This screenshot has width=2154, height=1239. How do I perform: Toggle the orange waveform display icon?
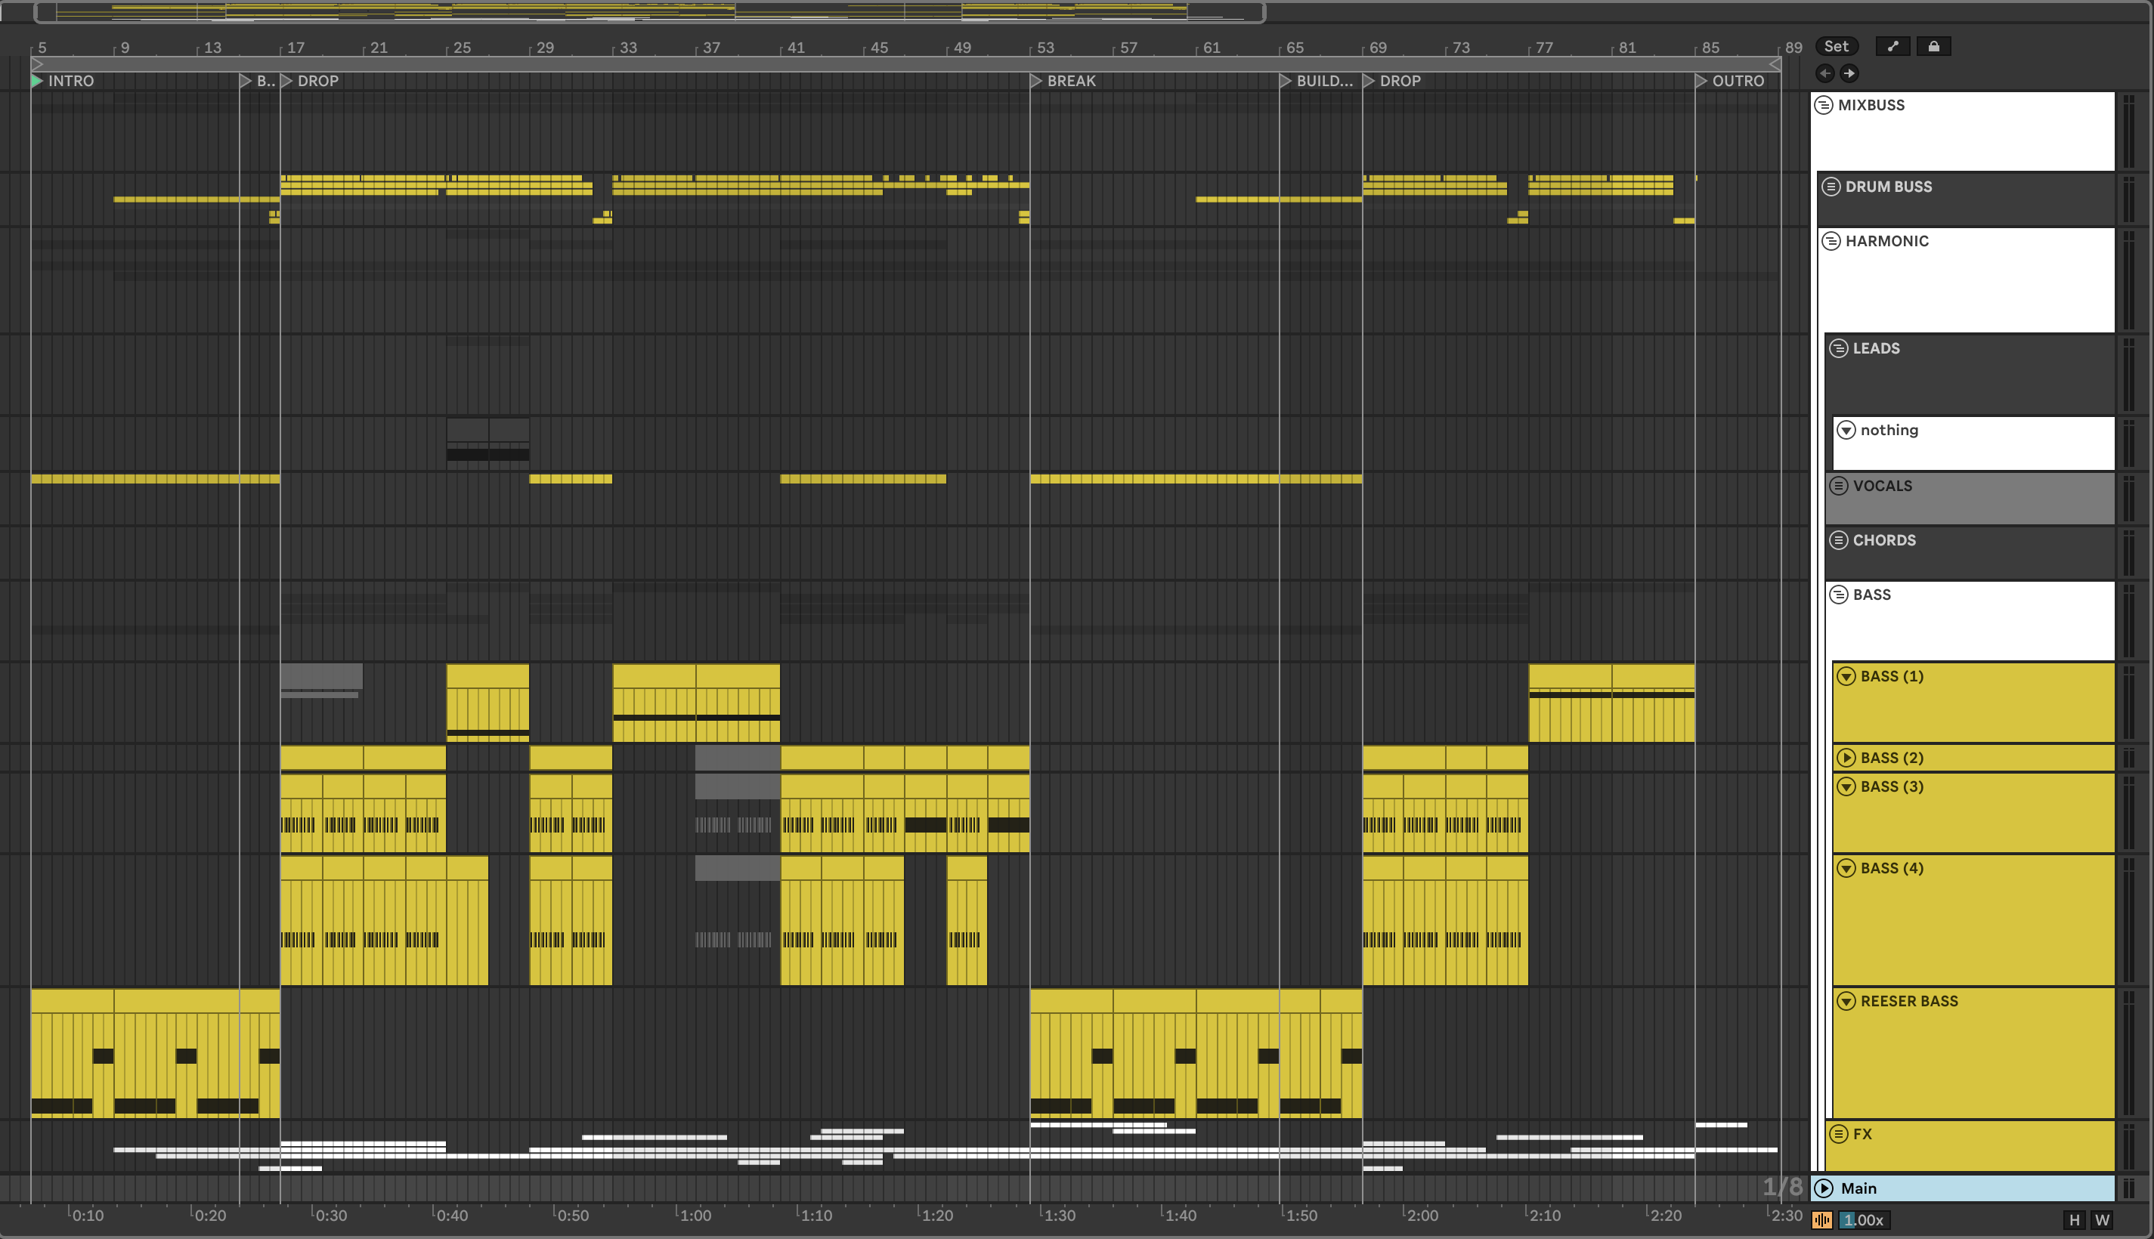click(1822, 1220)
